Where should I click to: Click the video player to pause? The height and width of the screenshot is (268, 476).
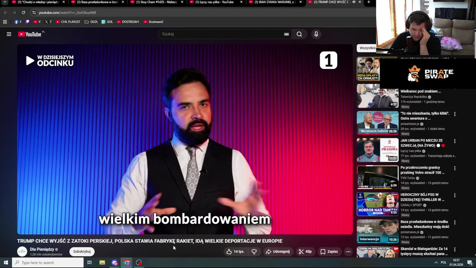pyautogui.click(x=185, y=140)
